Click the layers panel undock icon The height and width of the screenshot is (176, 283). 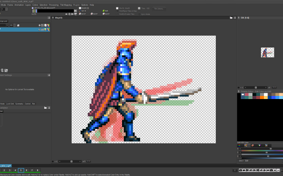pos(49,18)
